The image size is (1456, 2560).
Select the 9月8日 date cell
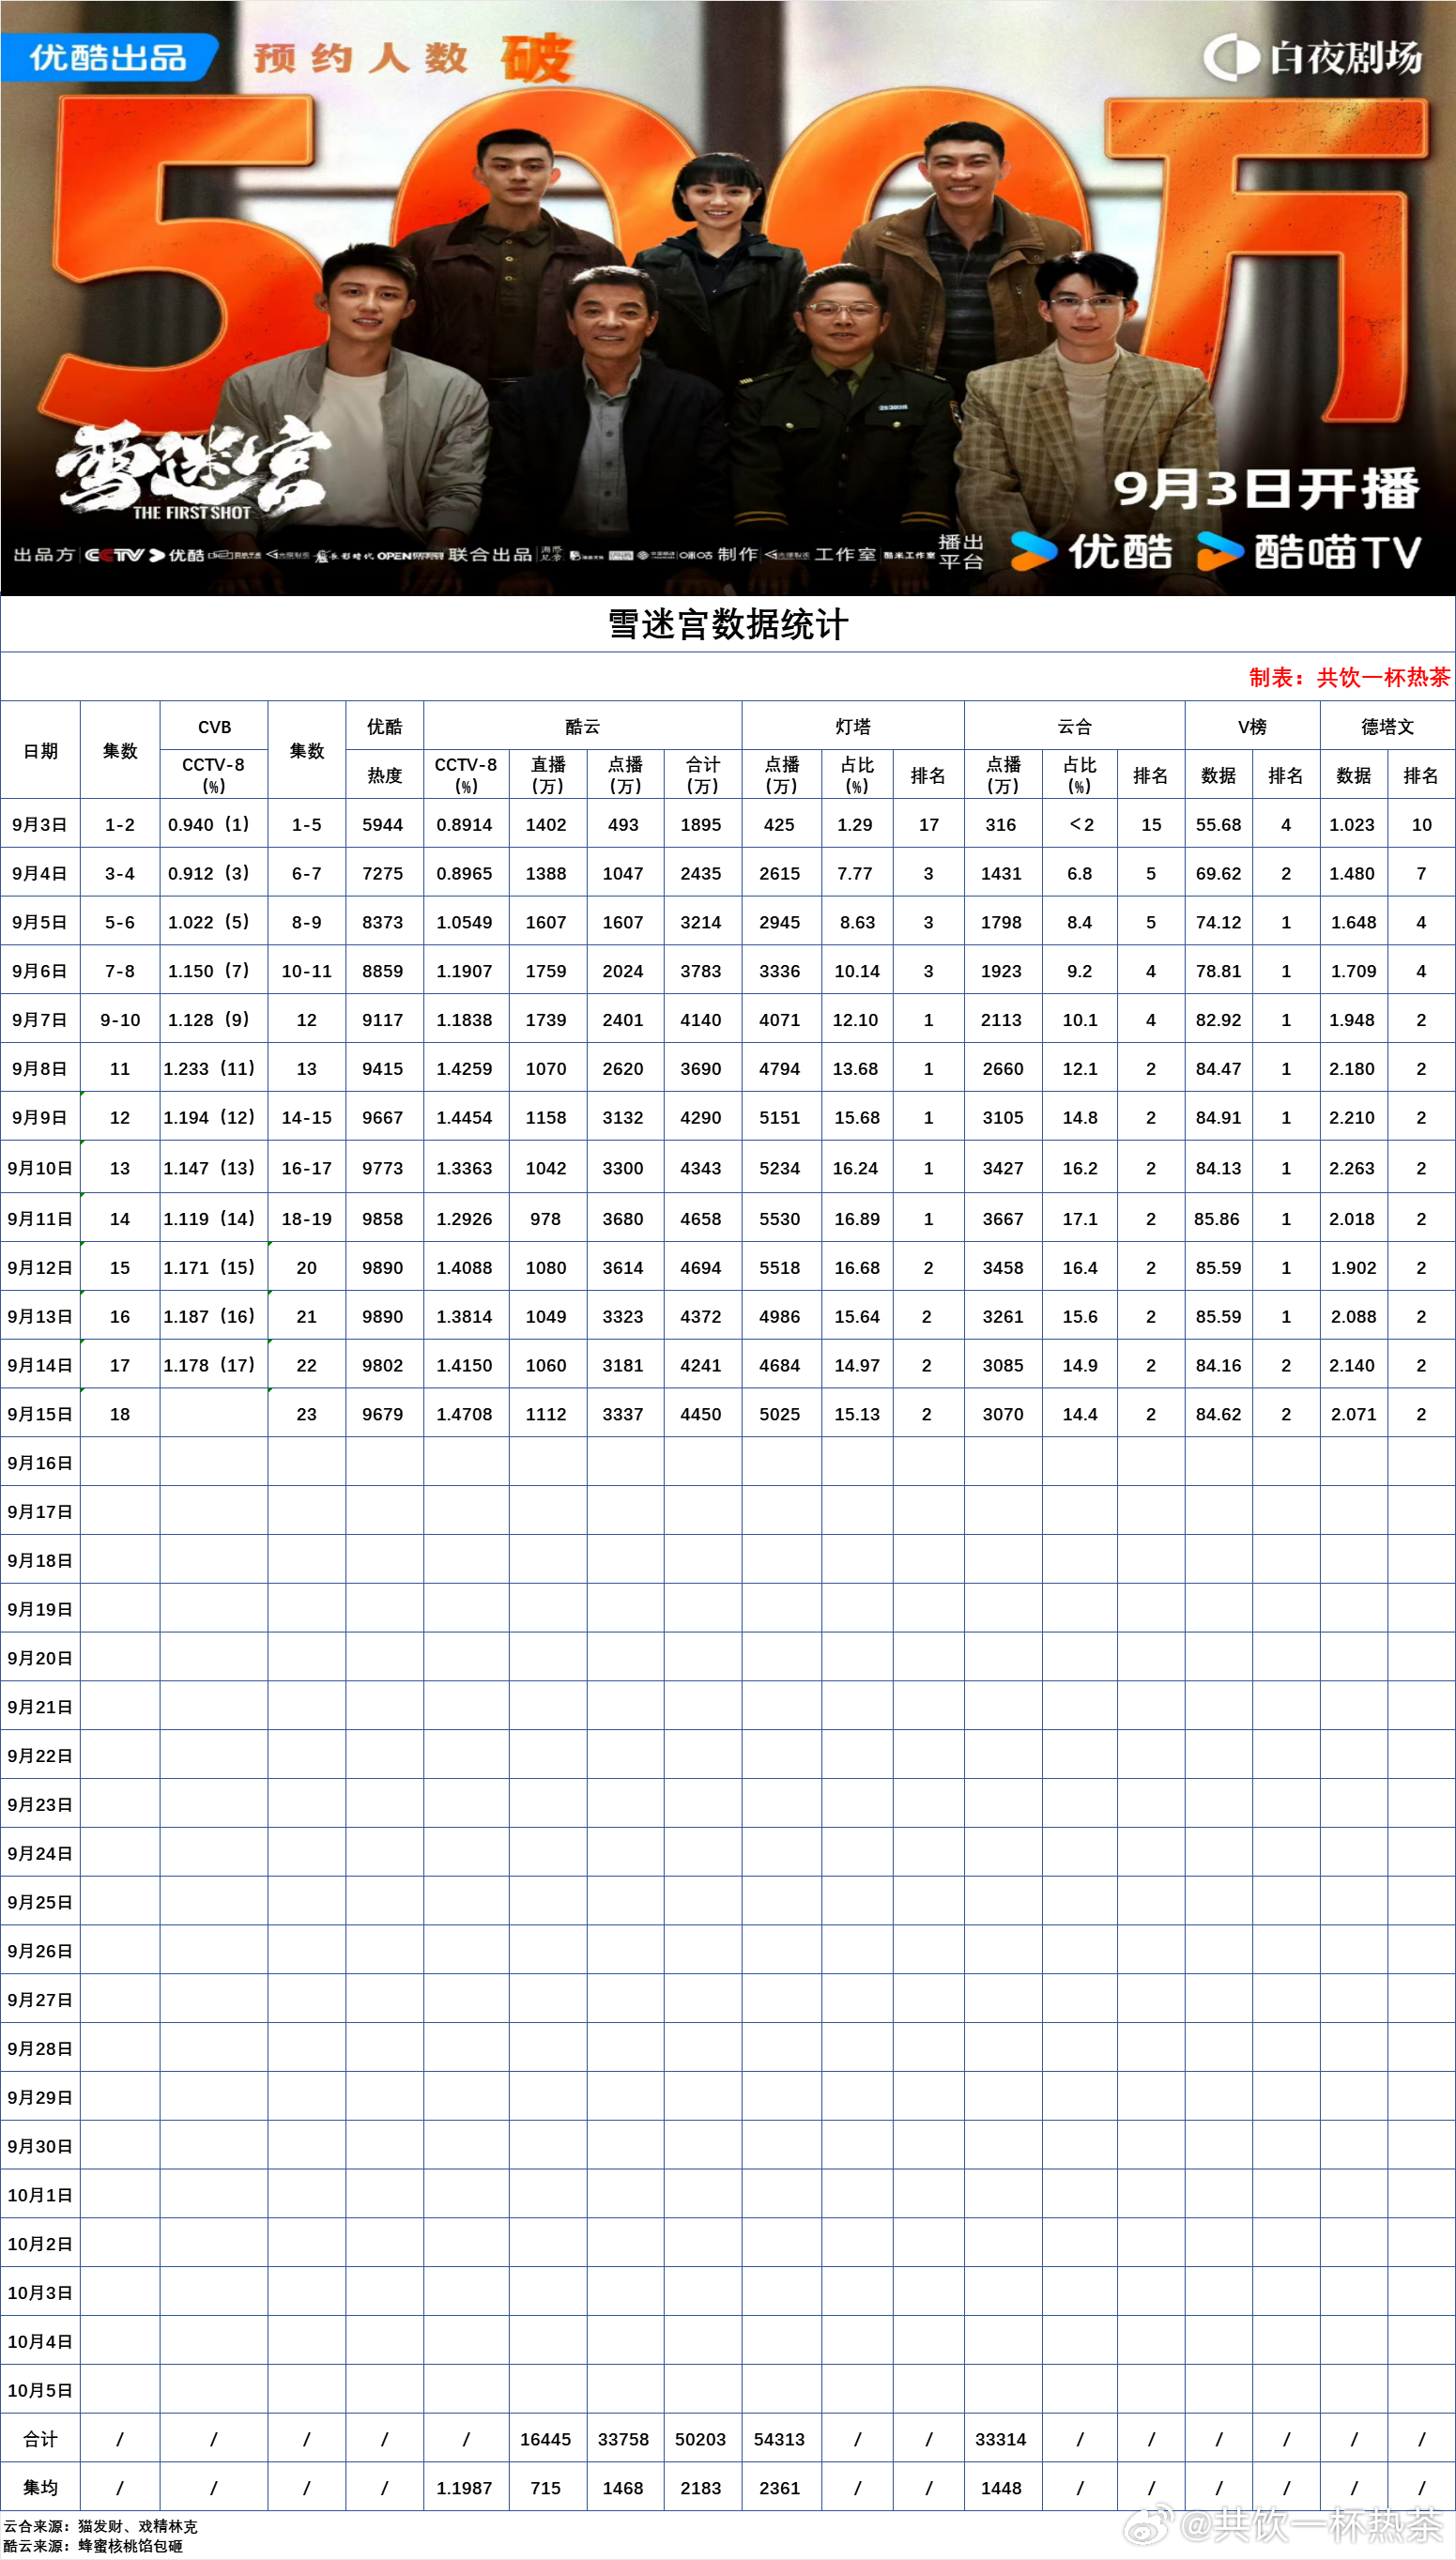click(40, 1068)
